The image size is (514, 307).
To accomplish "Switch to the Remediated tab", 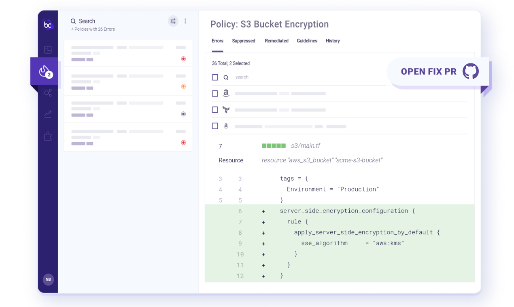I will coord(277,41).
